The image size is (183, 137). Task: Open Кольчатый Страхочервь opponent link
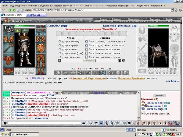[x=89, y=78]
